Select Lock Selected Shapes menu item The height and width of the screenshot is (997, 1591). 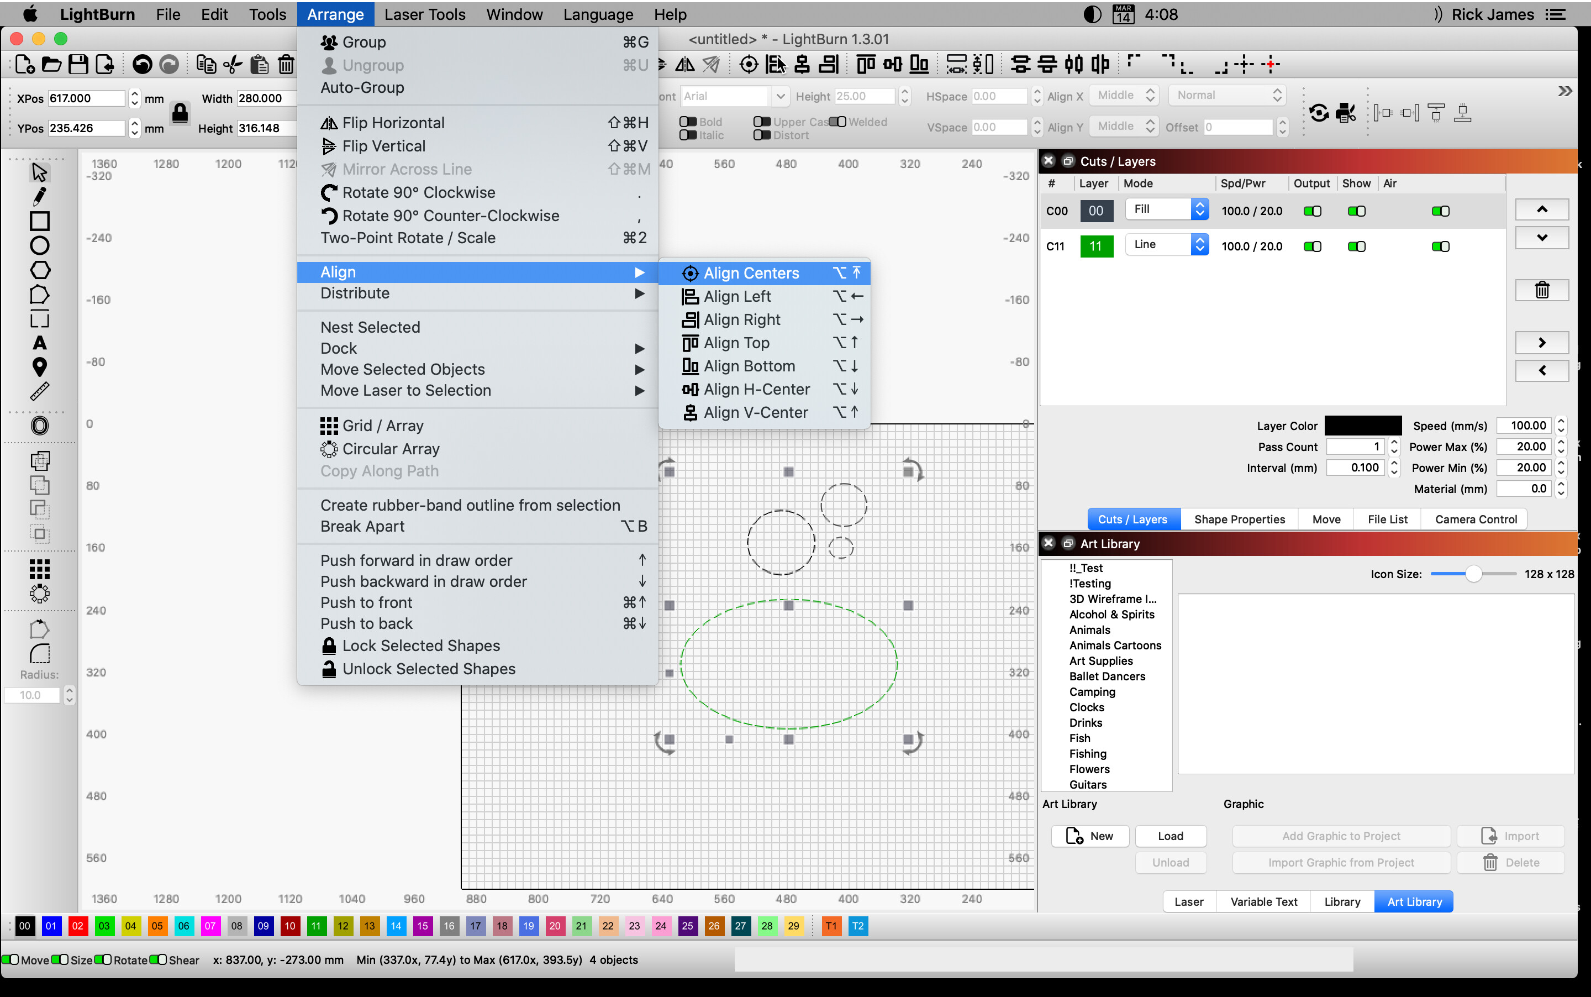click(x=478, y=646)
